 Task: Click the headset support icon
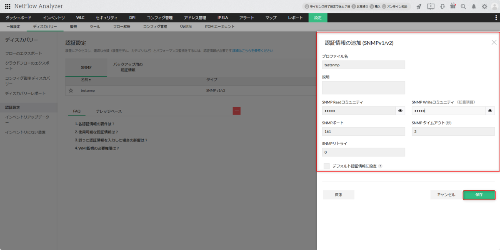tap(442, 7)
